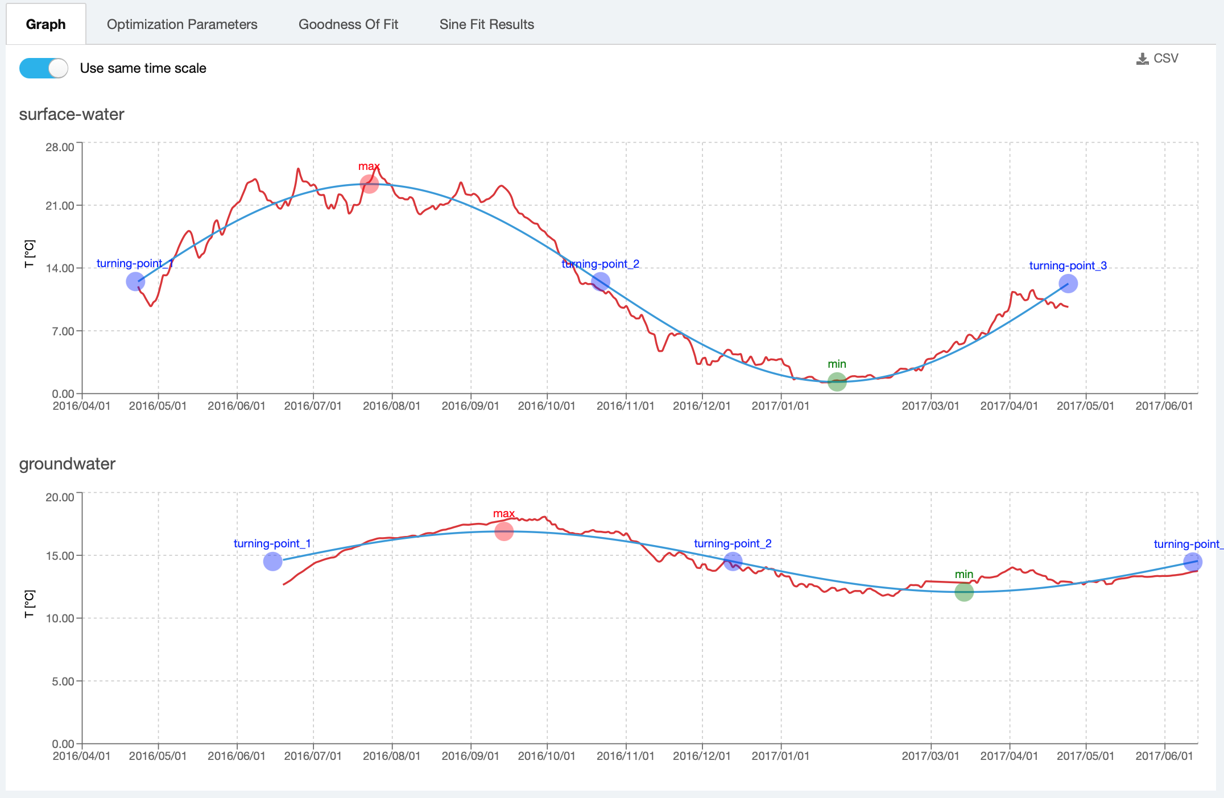The height and width of the screenshot is (798, 1224).
Task: Select groundwater turning-point_2 marker
Action: pyautogui.click(x=733, y=562)
